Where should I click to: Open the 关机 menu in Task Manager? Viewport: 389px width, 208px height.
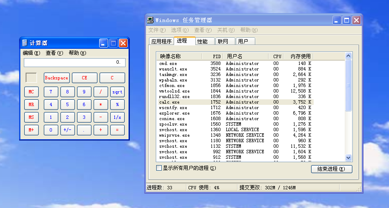pos(226,30)
